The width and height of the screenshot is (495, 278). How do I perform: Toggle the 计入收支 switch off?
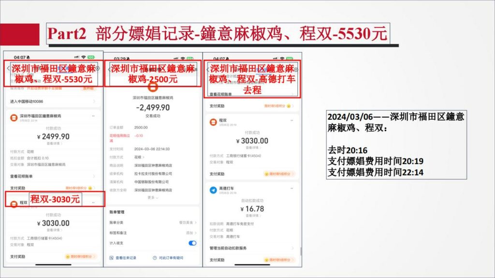(192, 243)
